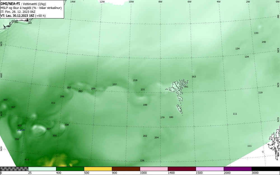Click the map value '192'
280x175 pixels.
(30, 23)
